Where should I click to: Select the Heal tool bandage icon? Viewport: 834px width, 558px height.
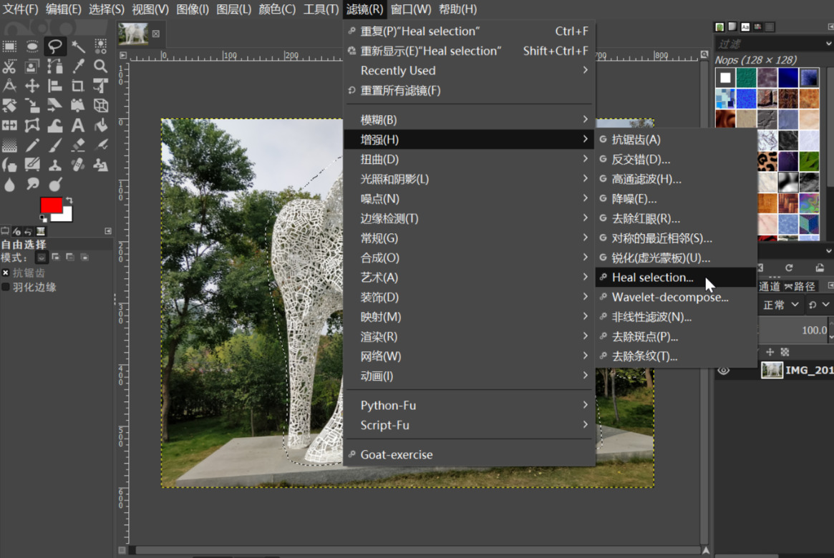click(x=78, y=165)
